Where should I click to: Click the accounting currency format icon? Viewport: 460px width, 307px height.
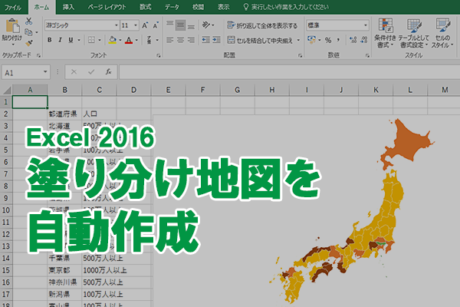(x=311, y=40)
